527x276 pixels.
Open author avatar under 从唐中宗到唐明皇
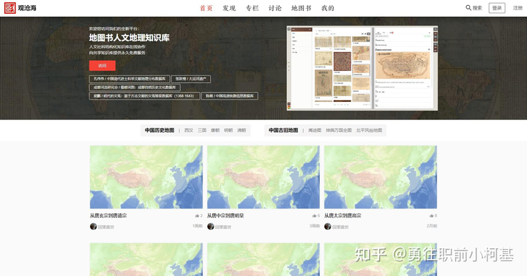[x=210, y=226]
